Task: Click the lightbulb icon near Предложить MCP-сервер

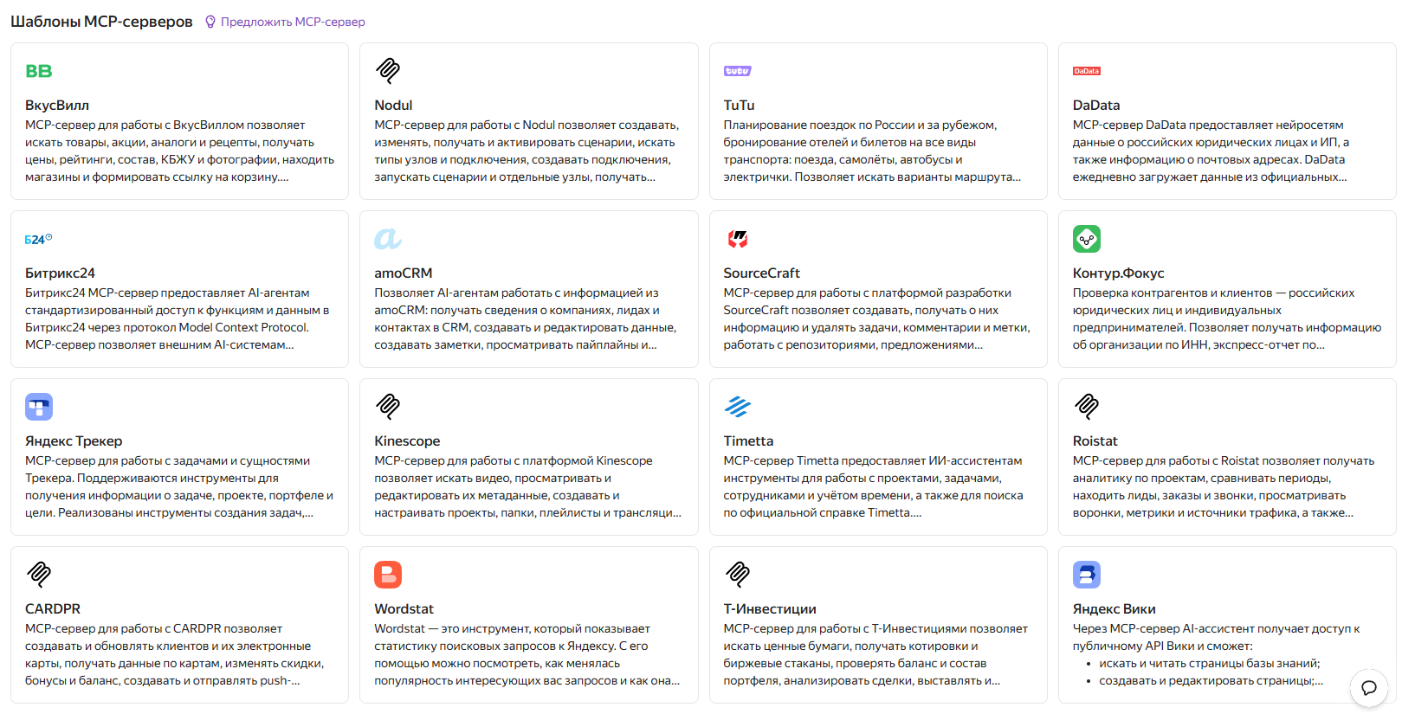Action: click(x=210, y=22)
